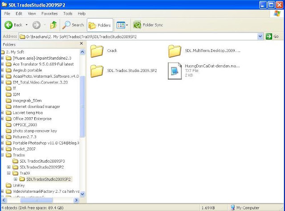The image size is (285, 211).
Task: Collapse the Tra09 tree node
Action: click(9, 173)
